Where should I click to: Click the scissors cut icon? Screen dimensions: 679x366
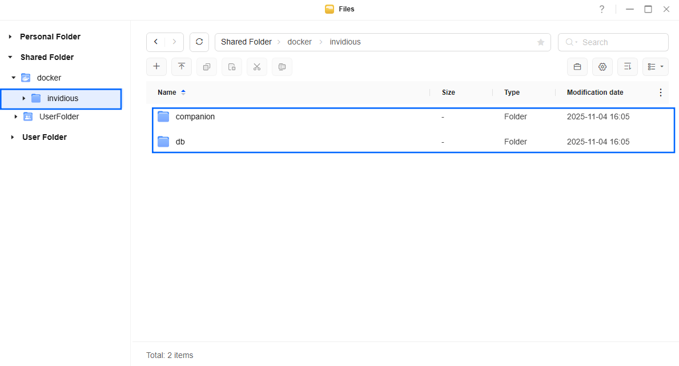257,67
